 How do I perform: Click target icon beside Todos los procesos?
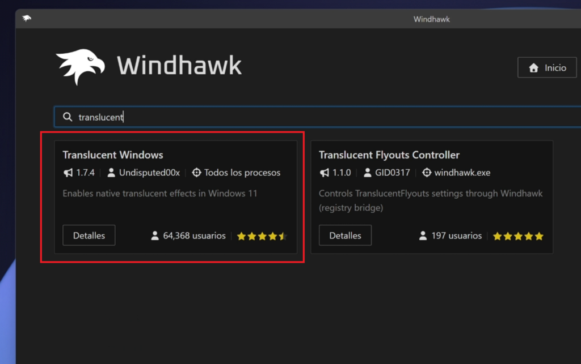[x=196, y=173]
